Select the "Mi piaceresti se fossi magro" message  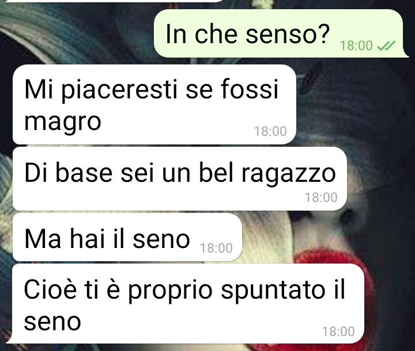pos(154,104)
